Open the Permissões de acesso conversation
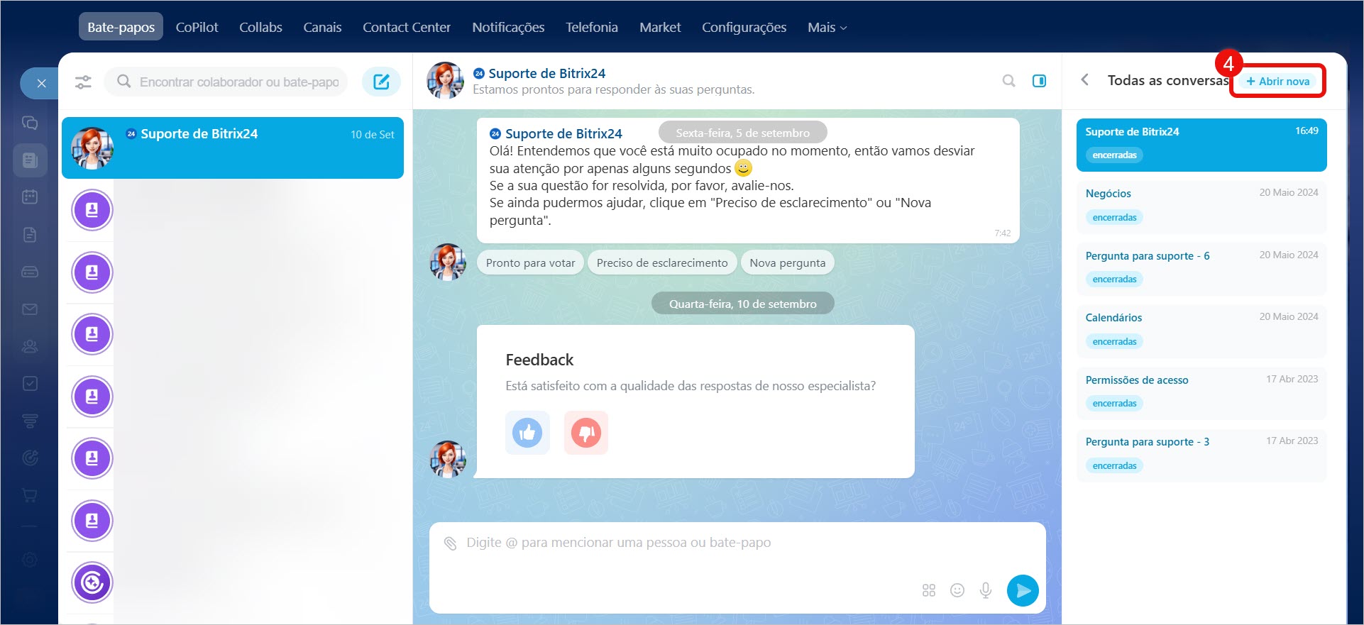Image resolution: width=1364 pixels, height=625 pixels. click(x=1201, y=392)
